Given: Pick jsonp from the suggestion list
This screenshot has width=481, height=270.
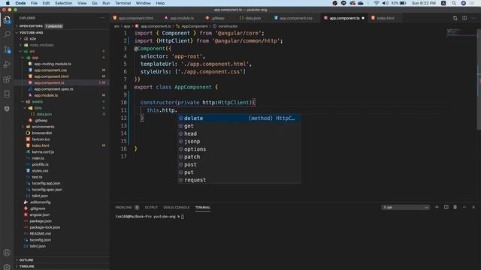Looking at the screenshot, I should click(x=239, y=142).
